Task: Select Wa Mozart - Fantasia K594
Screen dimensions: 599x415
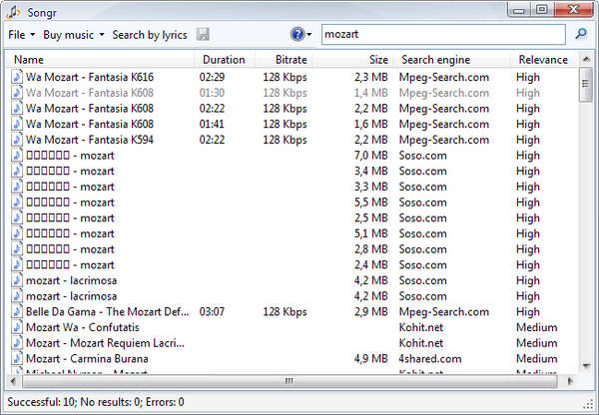Action: 90,140
